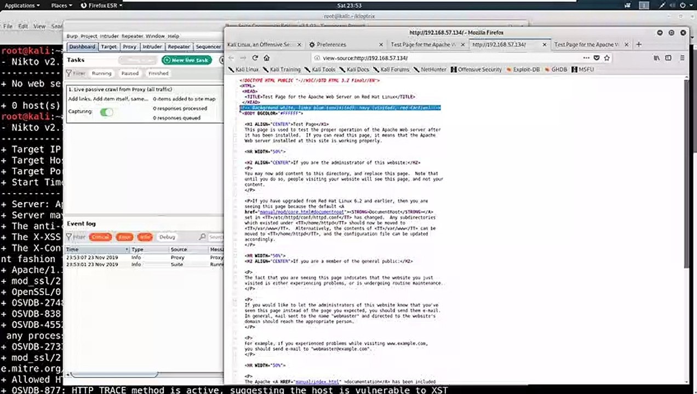Screen dimensions: 697x394
Task: Open the Help menu in Burp
Action: coord(173,36)
